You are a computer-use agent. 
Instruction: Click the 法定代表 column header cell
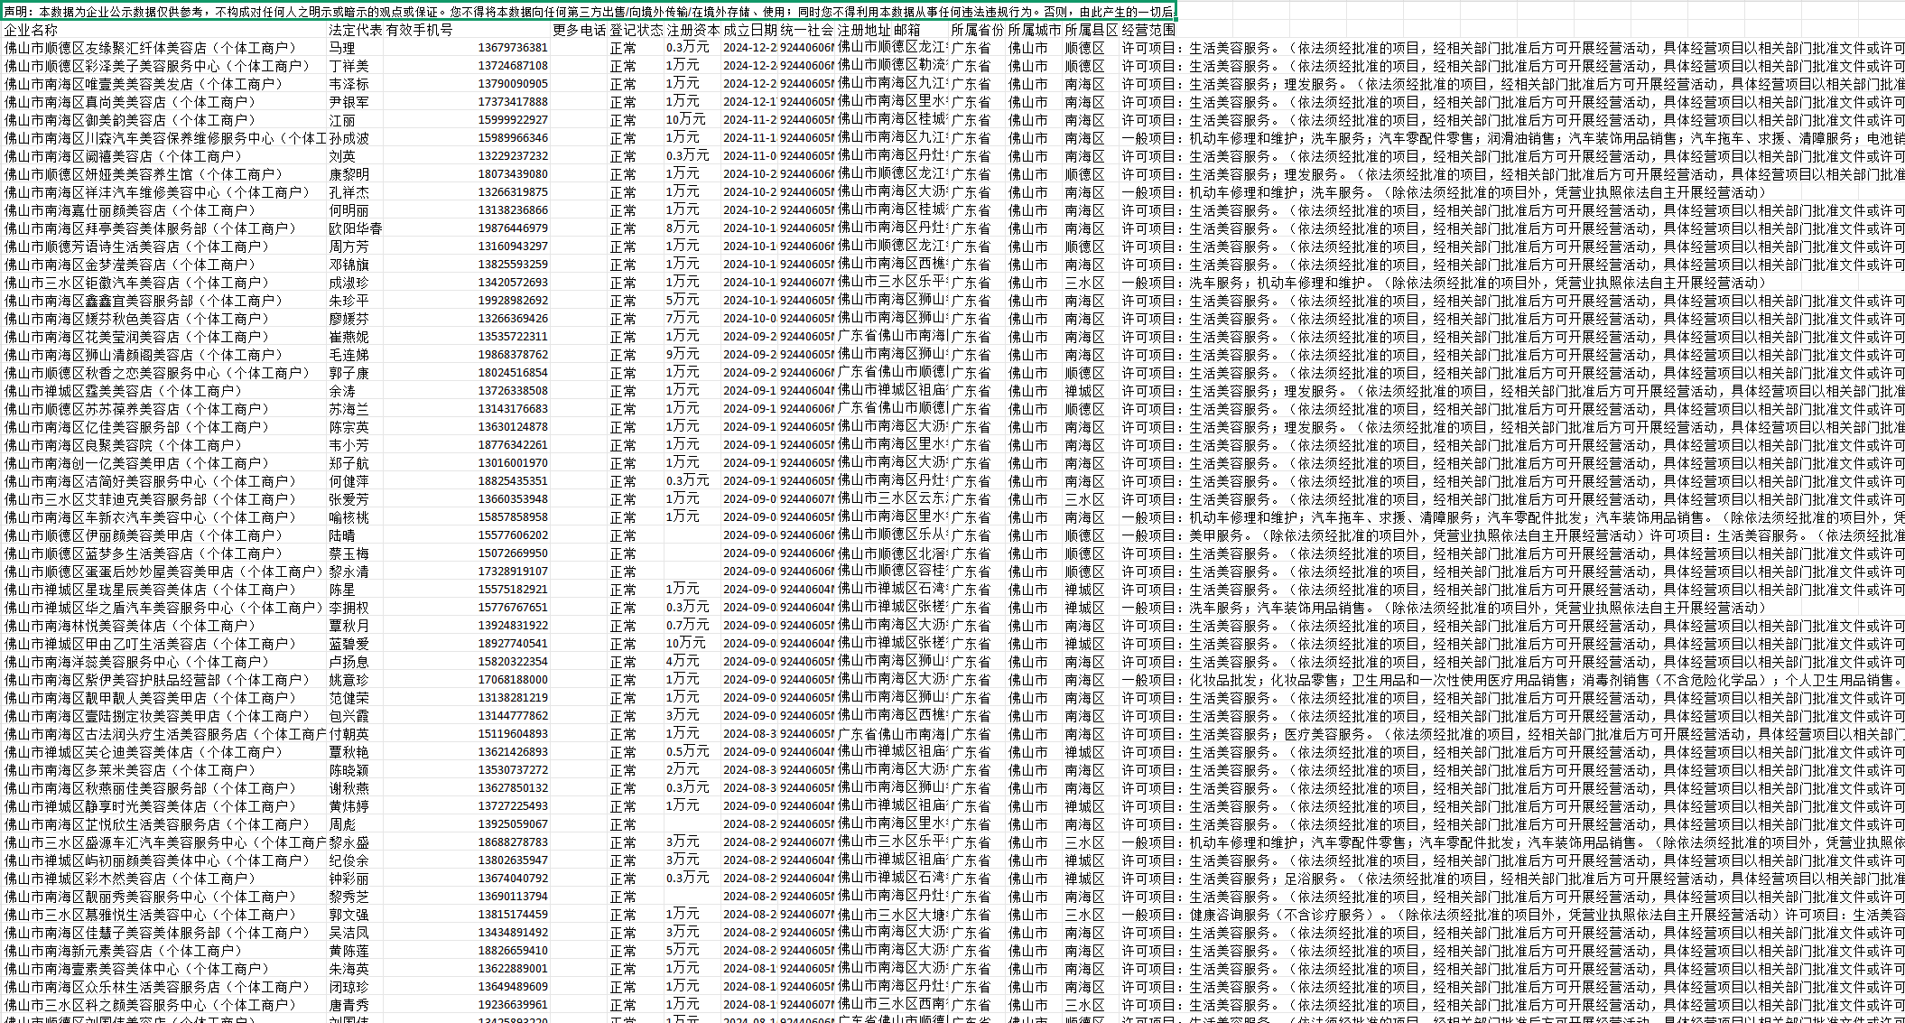(x=354, y=30)
